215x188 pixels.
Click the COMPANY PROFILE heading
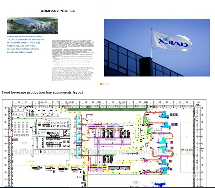[58, 11]
